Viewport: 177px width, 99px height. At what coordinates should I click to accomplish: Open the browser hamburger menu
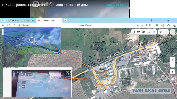[157, 20]
